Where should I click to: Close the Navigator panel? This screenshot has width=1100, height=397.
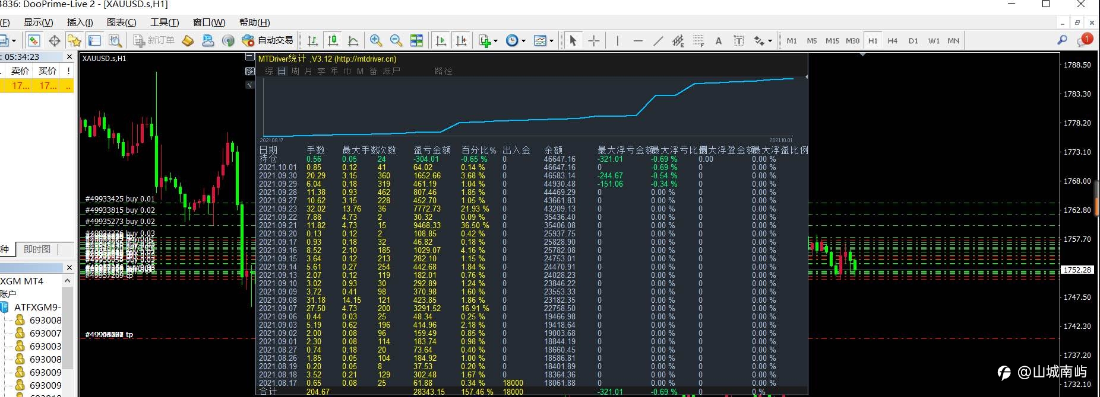69,267
